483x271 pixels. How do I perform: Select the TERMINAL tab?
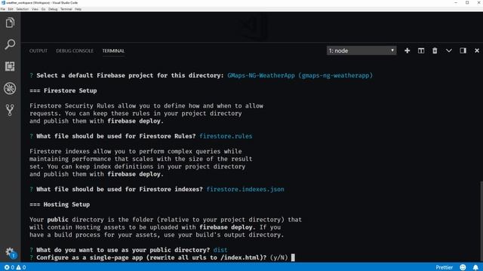point(113,50)
